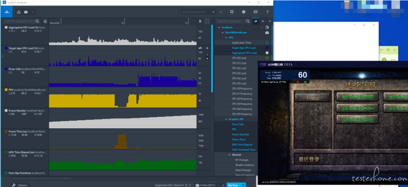Select FPS metric in Graphics API tree
The width and height of the screenshot is (408, 187).
coord(234,129)
